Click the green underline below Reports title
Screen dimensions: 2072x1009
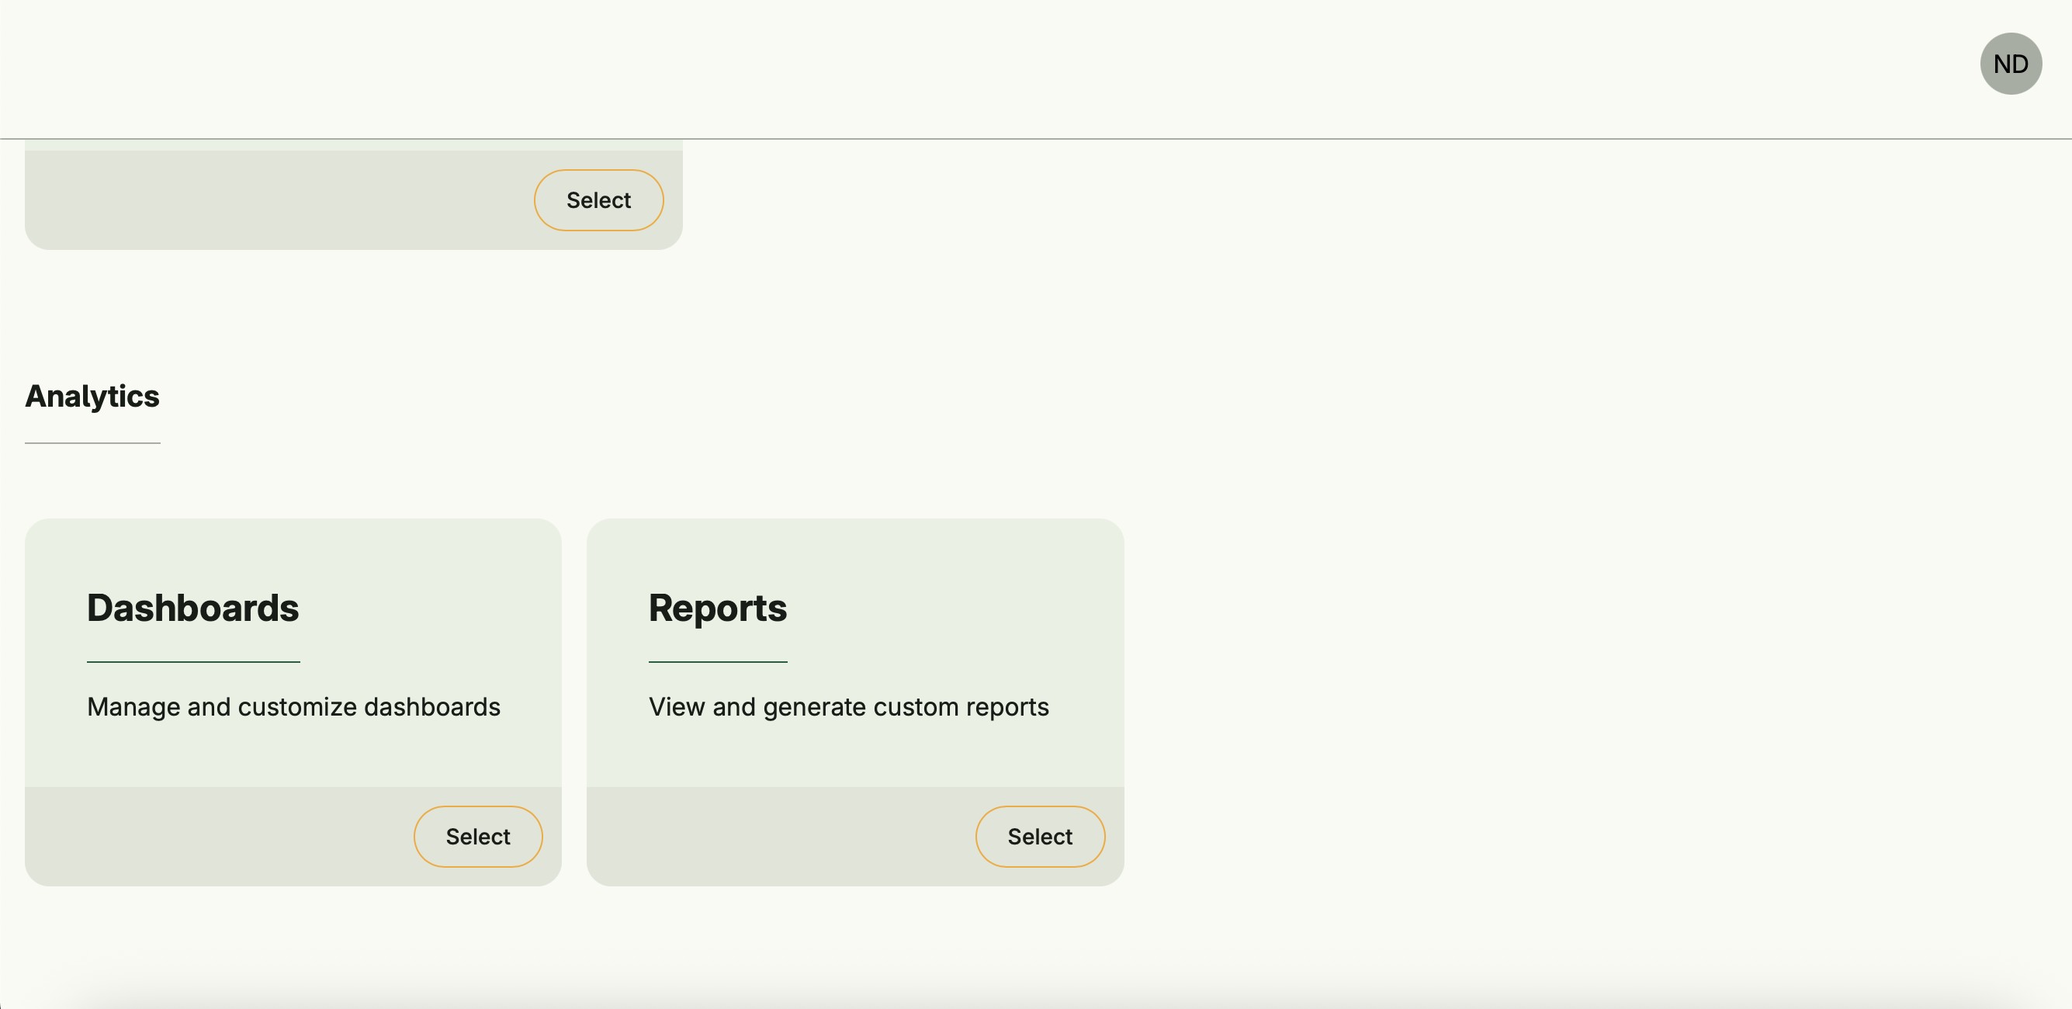coord(718,661)
